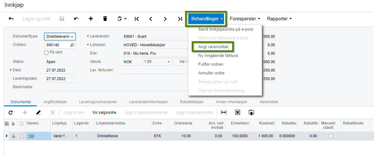Add a new record with plus icon

click(91, 19)
